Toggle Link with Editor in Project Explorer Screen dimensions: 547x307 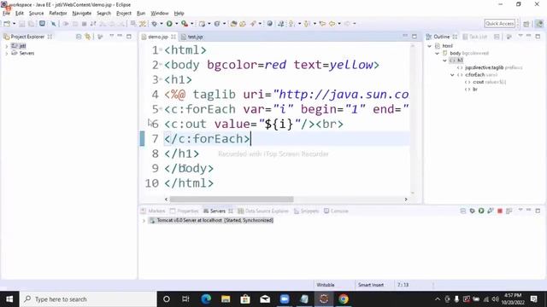[x=87, y=37]
